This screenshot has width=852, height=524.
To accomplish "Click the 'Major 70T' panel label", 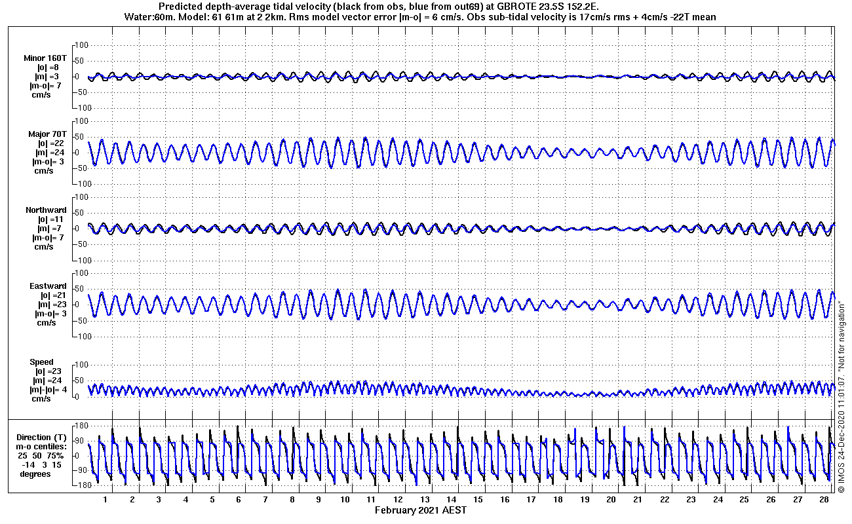I will click(x=47, y=134).
